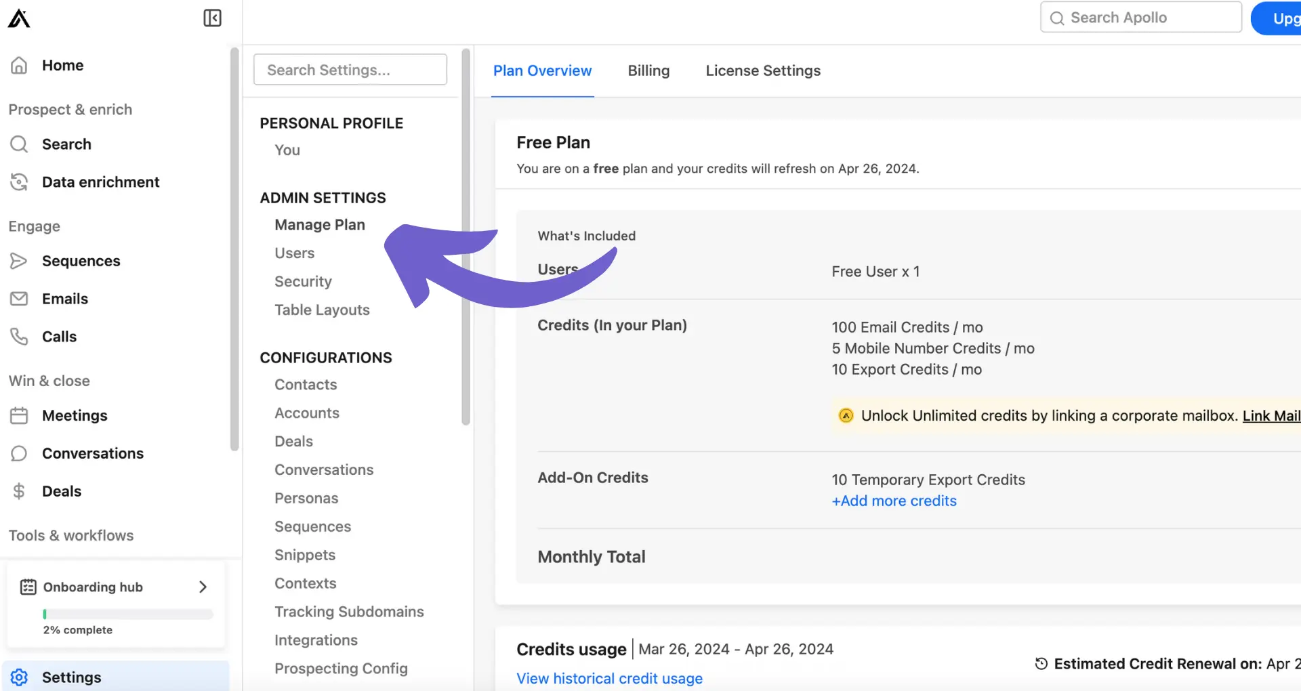Click the onboarding 2% progress bar
Image resolution: width=1301 pixels, height=691 pixels.
128,614
